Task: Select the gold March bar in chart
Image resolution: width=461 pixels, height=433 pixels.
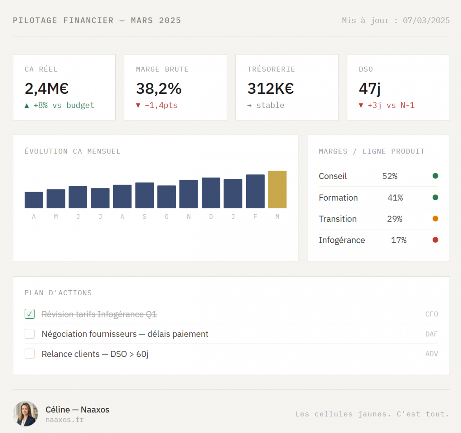Action: pos(277,190)
